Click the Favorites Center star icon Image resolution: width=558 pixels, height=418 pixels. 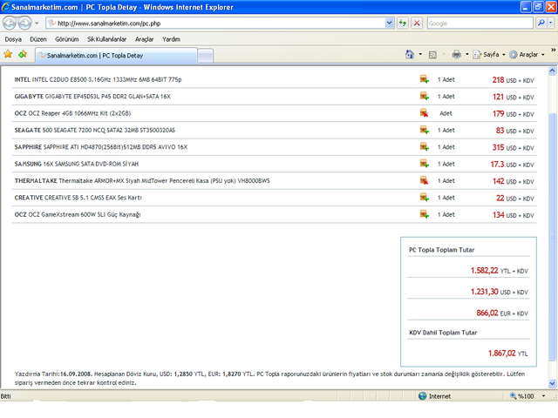[x=8, y=54]
